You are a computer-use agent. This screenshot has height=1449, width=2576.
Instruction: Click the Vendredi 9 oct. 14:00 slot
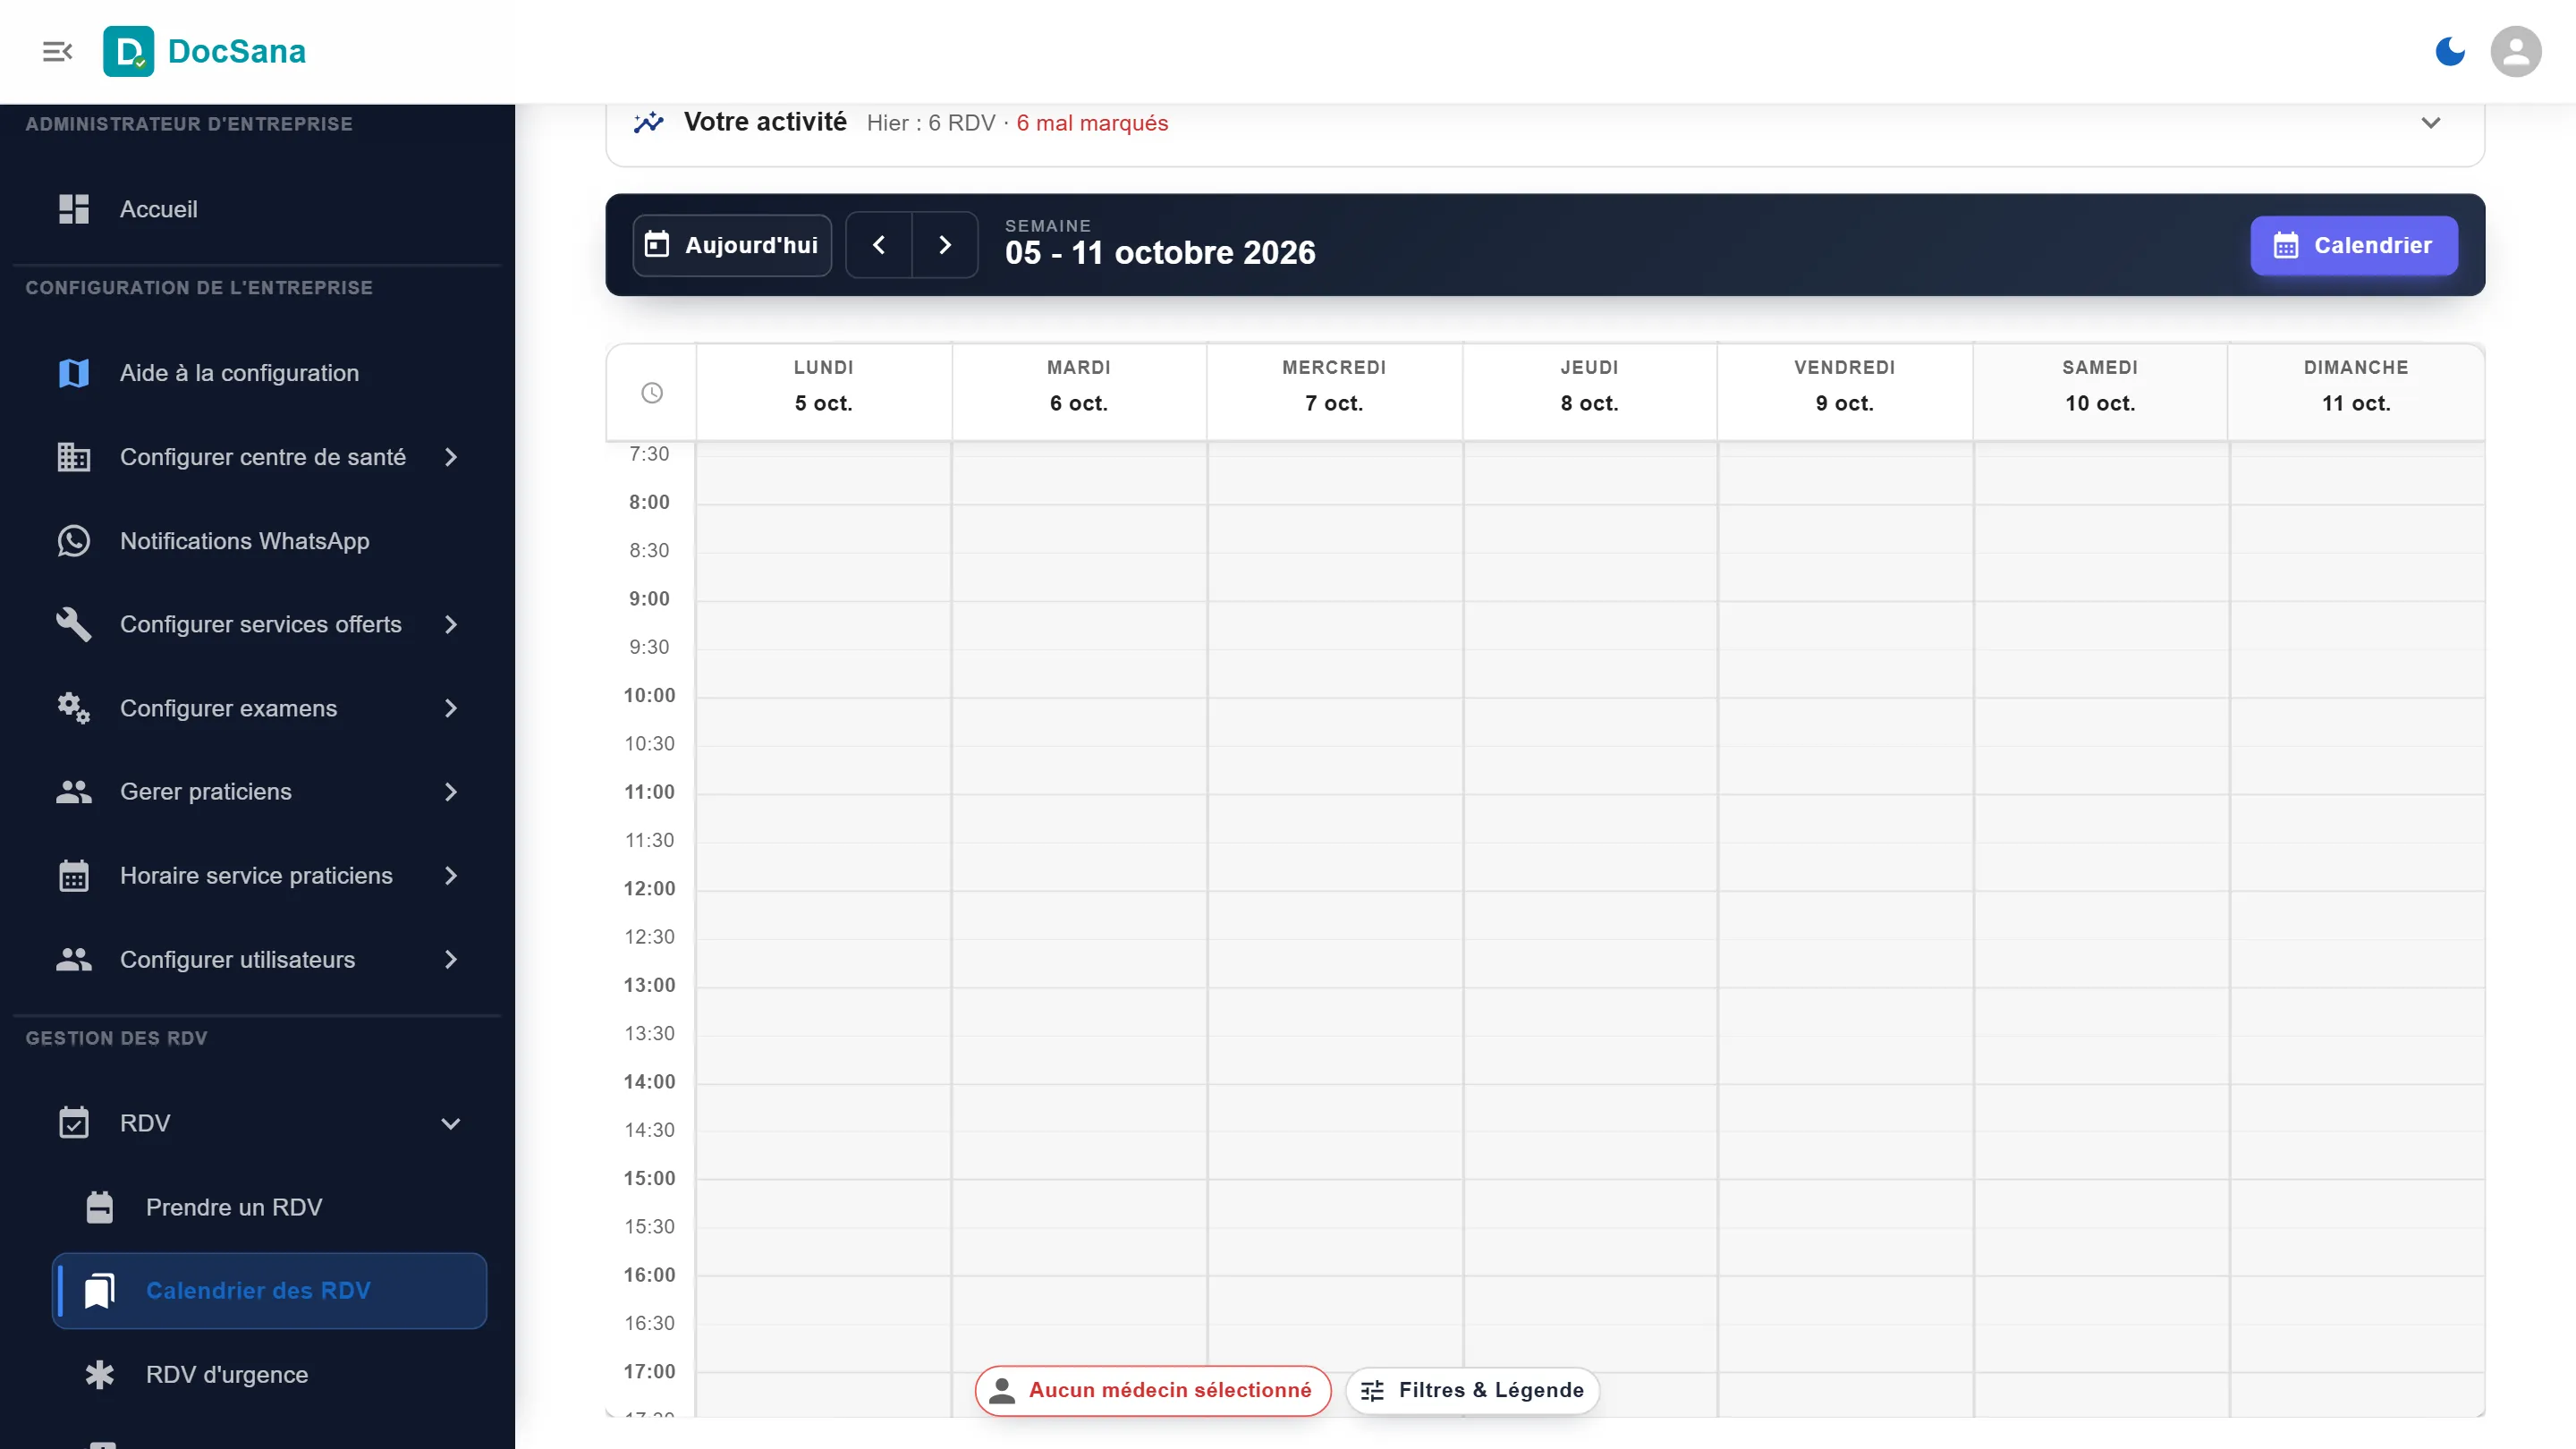click(1845, 1109)
